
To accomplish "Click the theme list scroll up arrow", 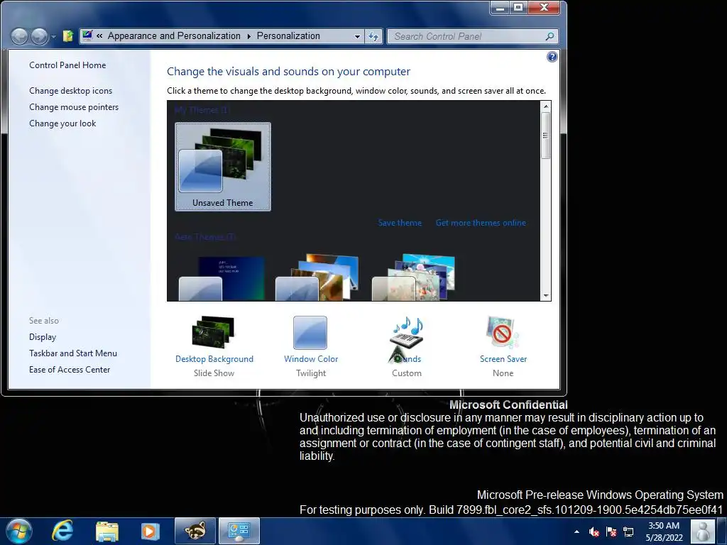I will (546, 106).
